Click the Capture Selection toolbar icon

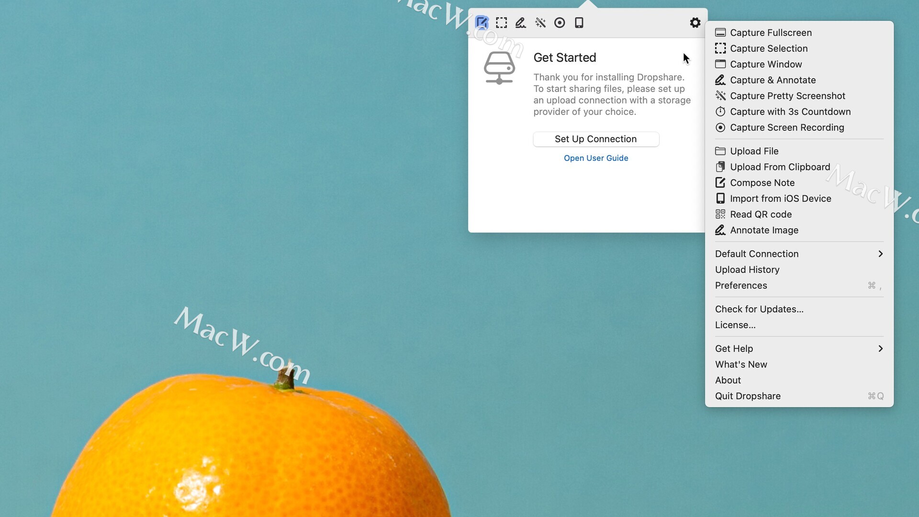(x=501, y=22)
